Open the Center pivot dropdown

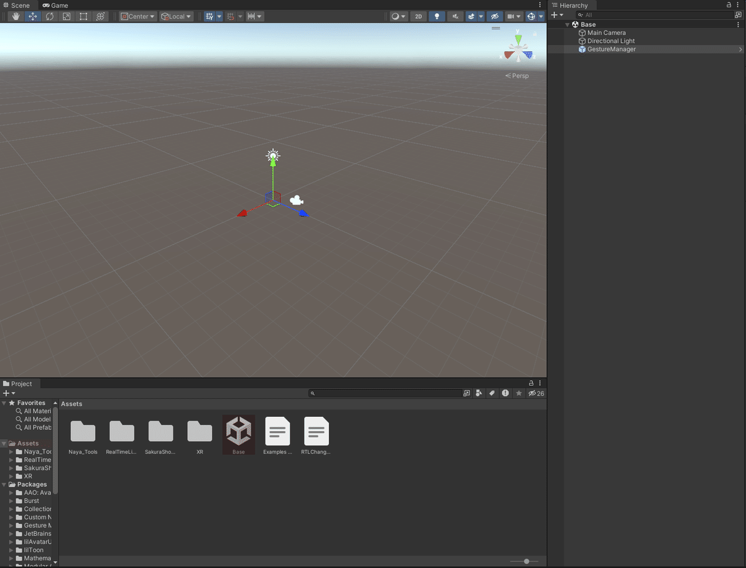click(x=137, y=16)
